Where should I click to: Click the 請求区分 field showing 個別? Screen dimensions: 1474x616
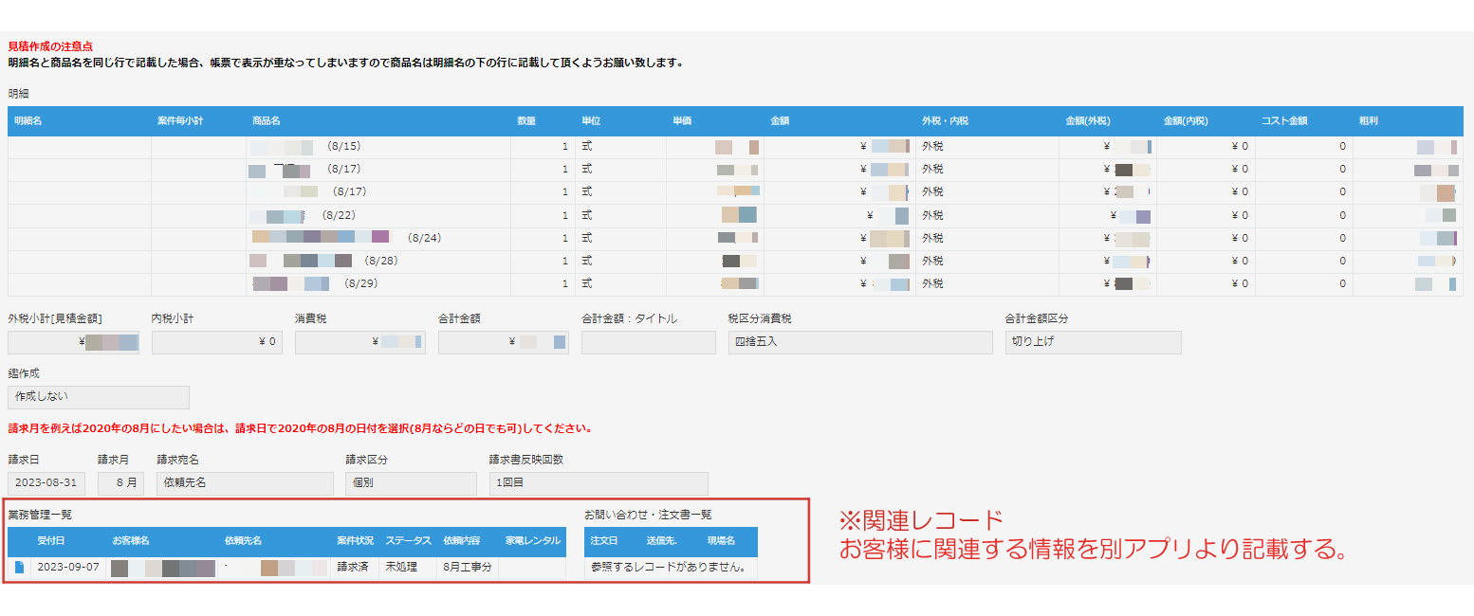click(x=411, y=483)
